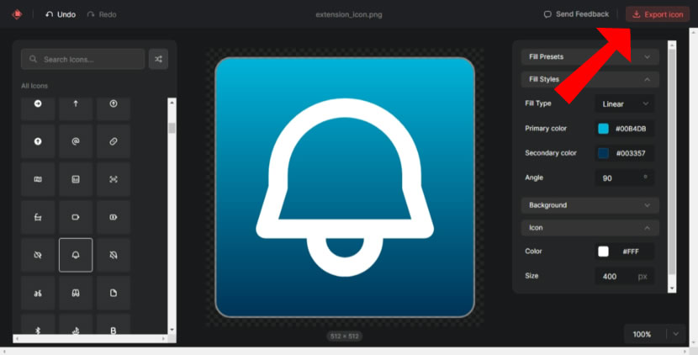Select the paperclip attachment icon
This screenshot has width=698, height=355.
[114, 141]
